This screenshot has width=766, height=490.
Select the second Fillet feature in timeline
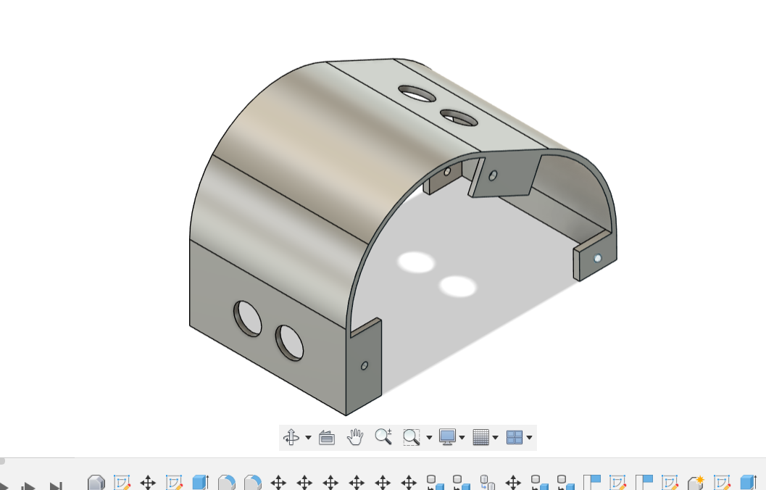coord(253,483)
